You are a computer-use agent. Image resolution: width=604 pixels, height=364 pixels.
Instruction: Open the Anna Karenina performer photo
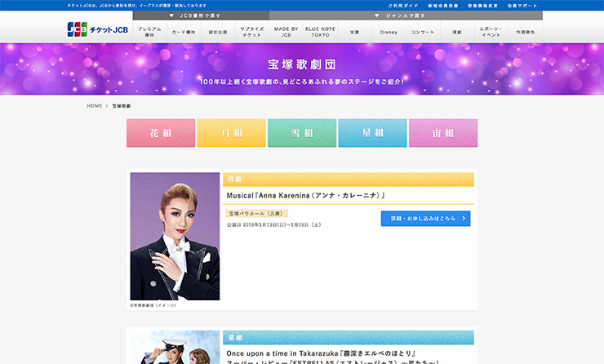(175, 236)
